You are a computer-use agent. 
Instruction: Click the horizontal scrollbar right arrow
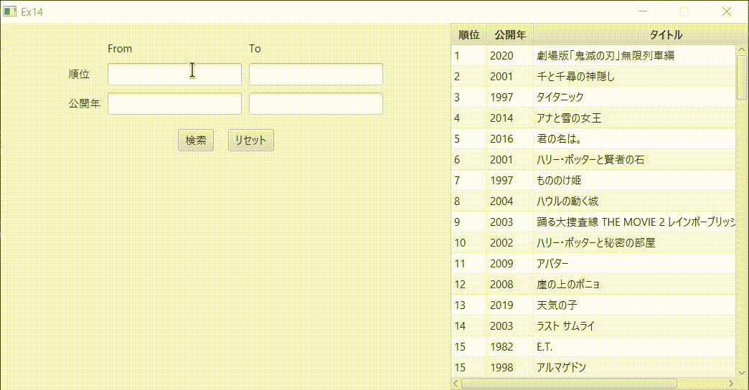731,384
